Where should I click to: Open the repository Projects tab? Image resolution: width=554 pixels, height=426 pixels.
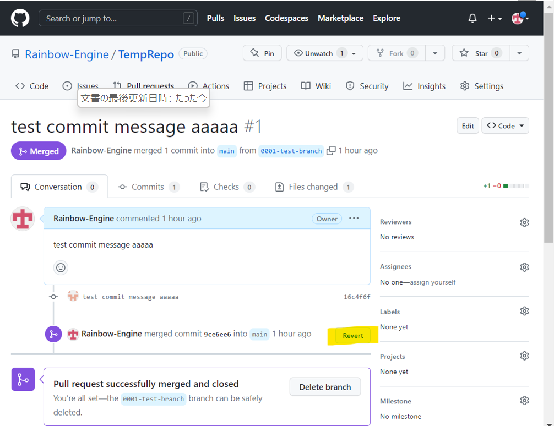click(x=265, y=86)
